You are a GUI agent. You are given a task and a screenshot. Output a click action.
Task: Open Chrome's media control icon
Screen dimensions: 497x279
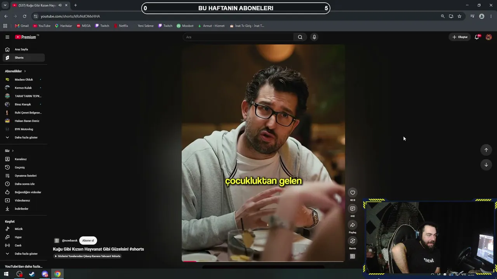coord(472,16)
